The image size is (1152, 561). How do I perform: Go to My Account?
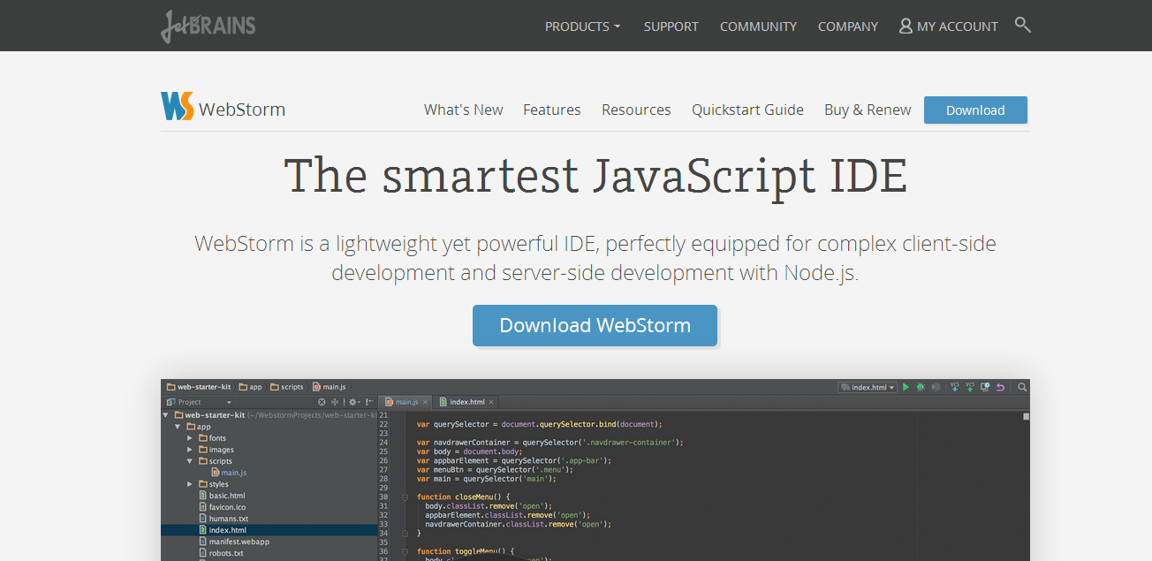pos(948,27)
